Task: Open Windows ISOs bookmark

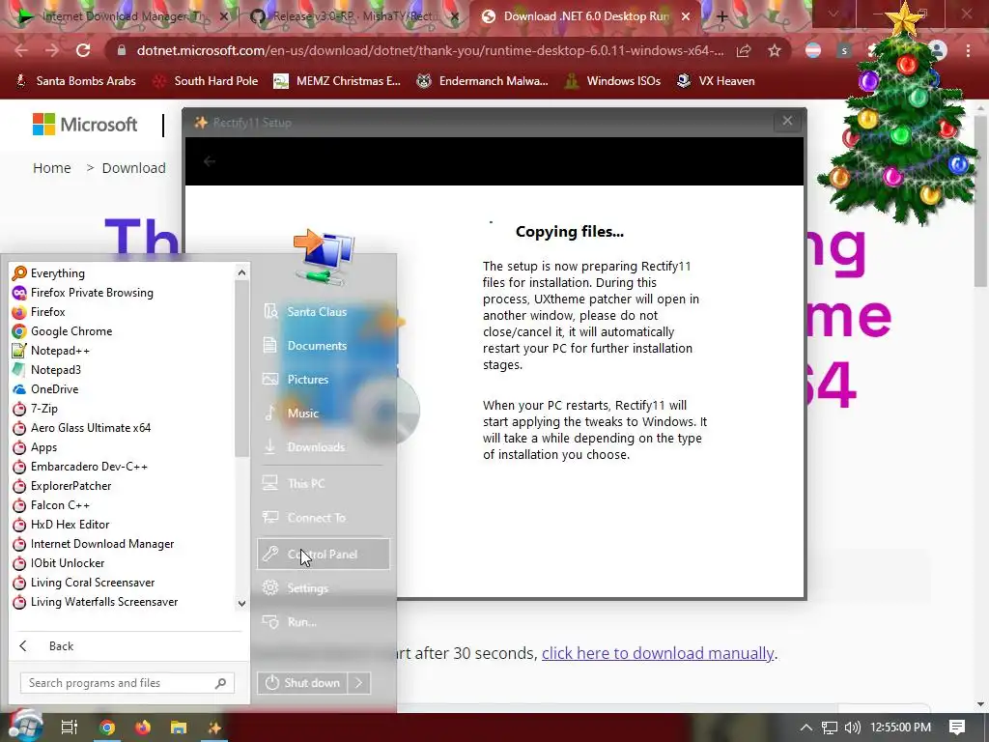Action: (x=611, y=81)
